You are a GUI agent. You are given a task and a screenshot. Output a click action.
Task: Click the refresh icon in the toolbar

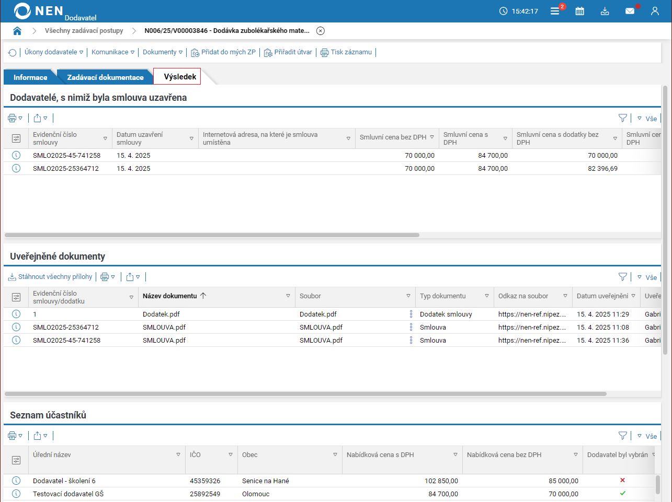click(13, 53)
